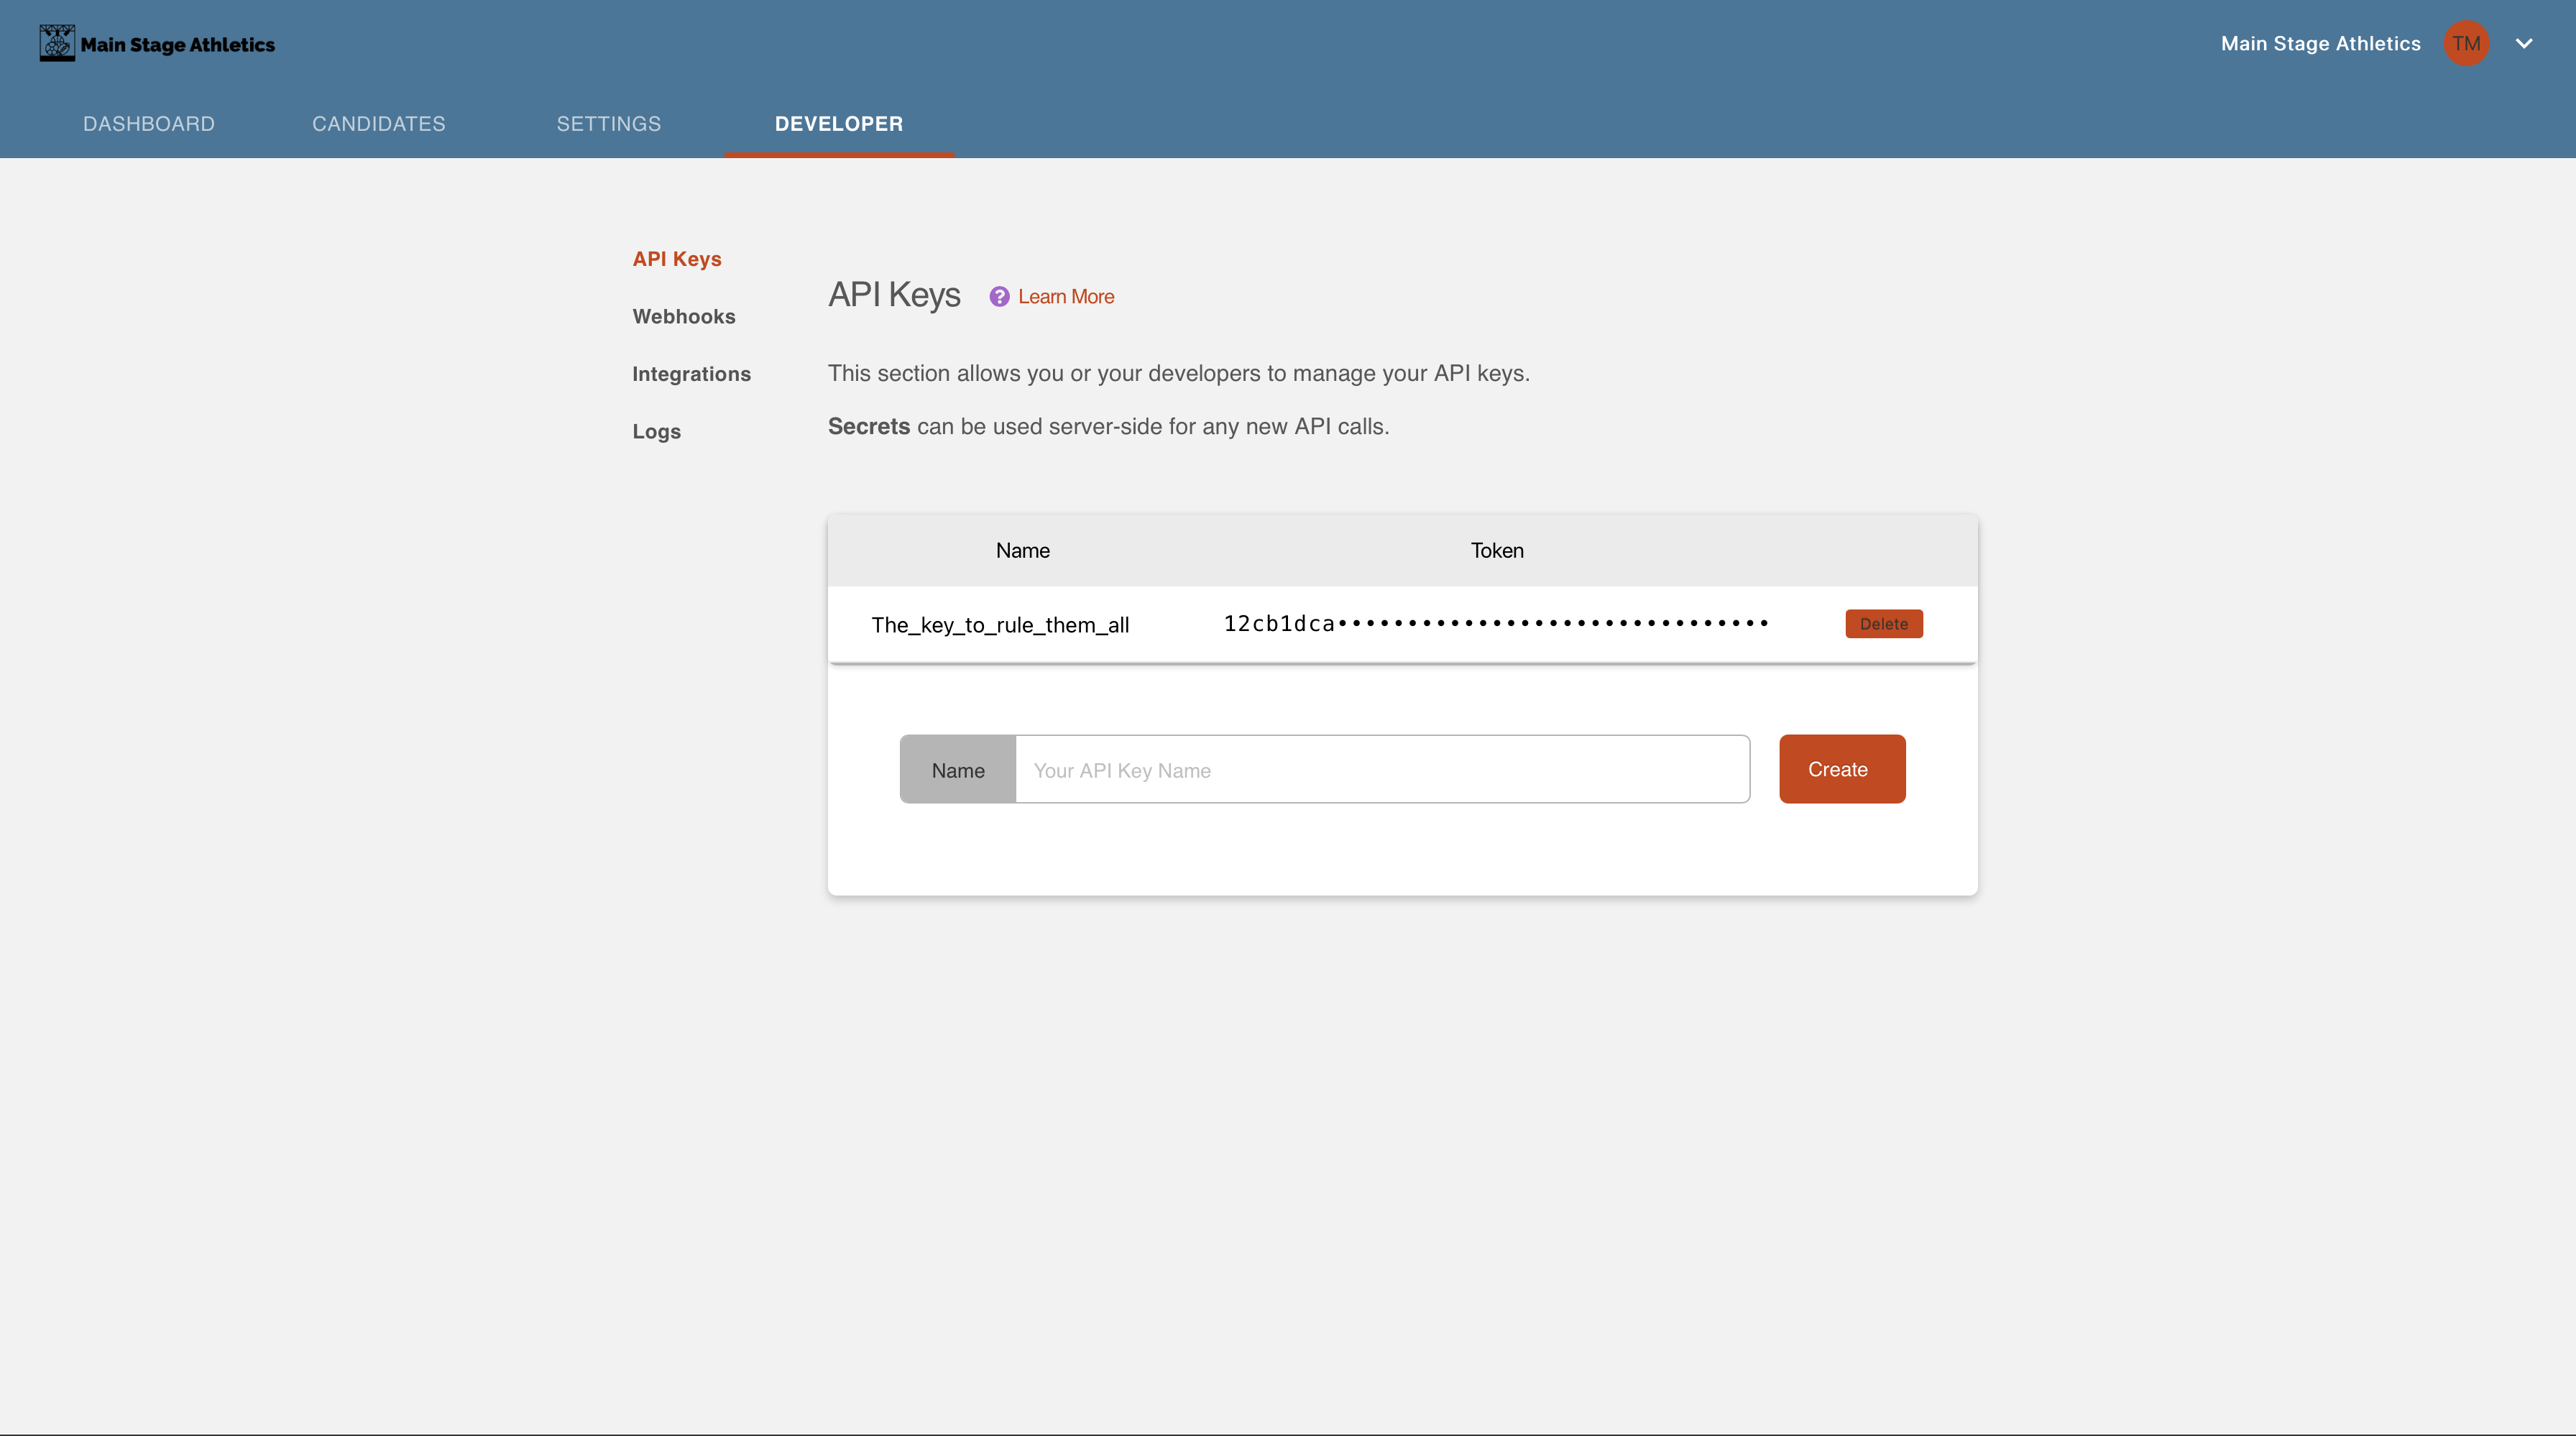Click the TM user avatar
Viewport: 2576px width, 1436px height.
coord(2465,43)
